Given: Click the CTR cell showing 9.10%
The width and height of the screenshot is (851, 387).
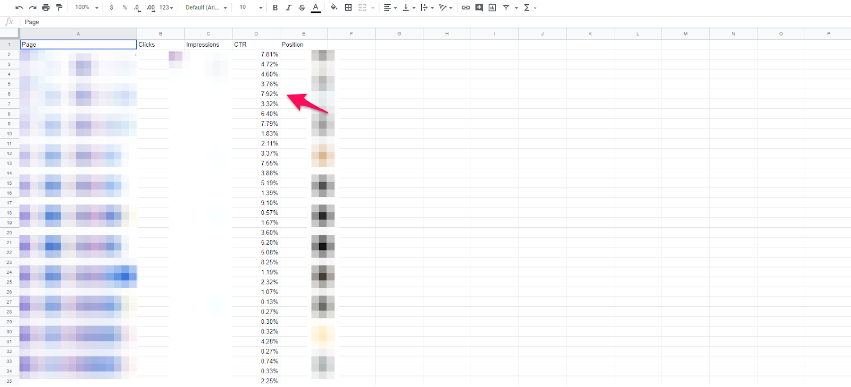Looking at the screenshot, I should coord(256,203).
